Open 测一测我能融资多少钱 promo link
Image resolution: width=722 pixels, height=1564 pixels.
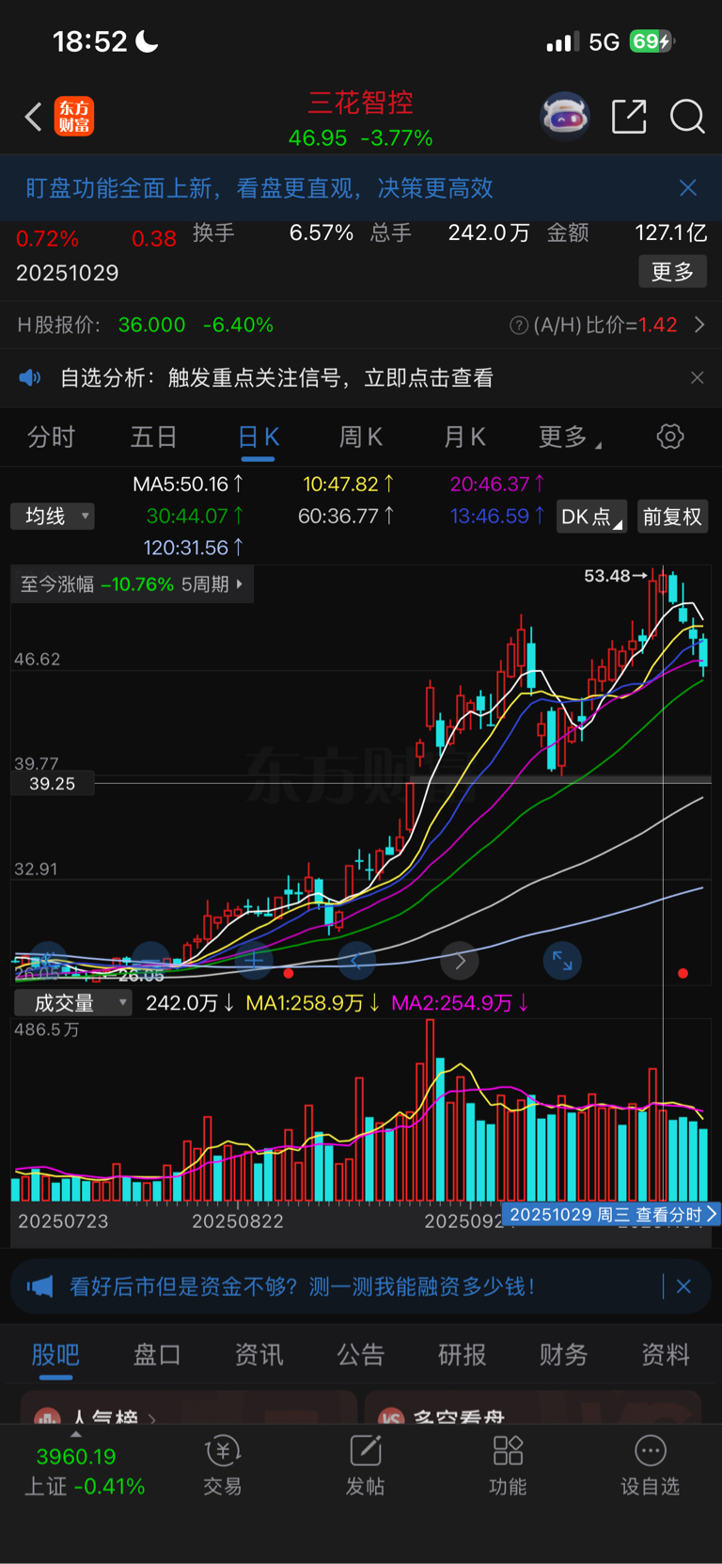302,1286
